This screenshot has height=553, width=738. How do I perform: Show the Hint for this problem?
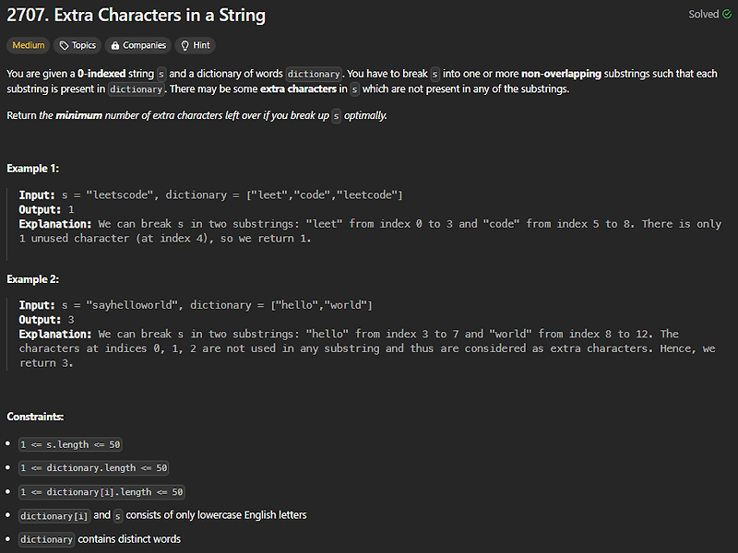(195, 45)
